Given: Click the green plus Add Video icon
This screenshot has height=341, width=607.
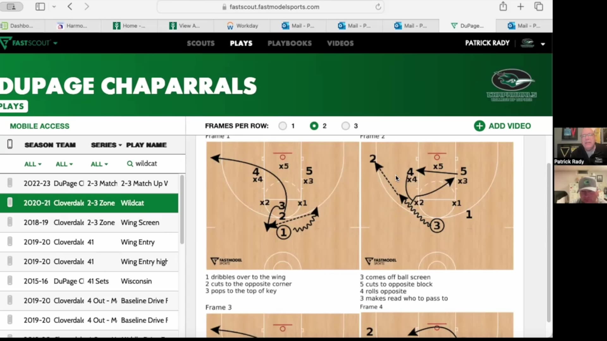Looking at the screenshot, I should click(479, 126).
